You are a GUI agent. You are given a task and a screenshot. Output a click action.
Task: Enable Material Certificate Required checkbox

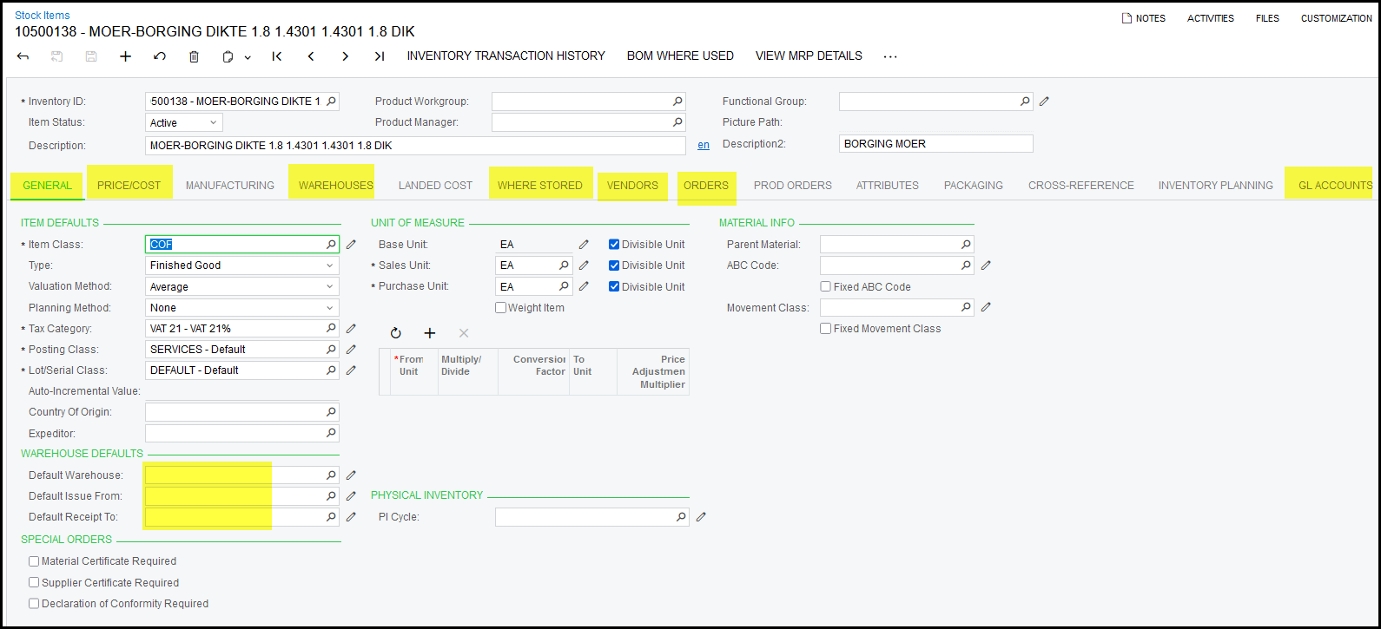tap(35, 561)
